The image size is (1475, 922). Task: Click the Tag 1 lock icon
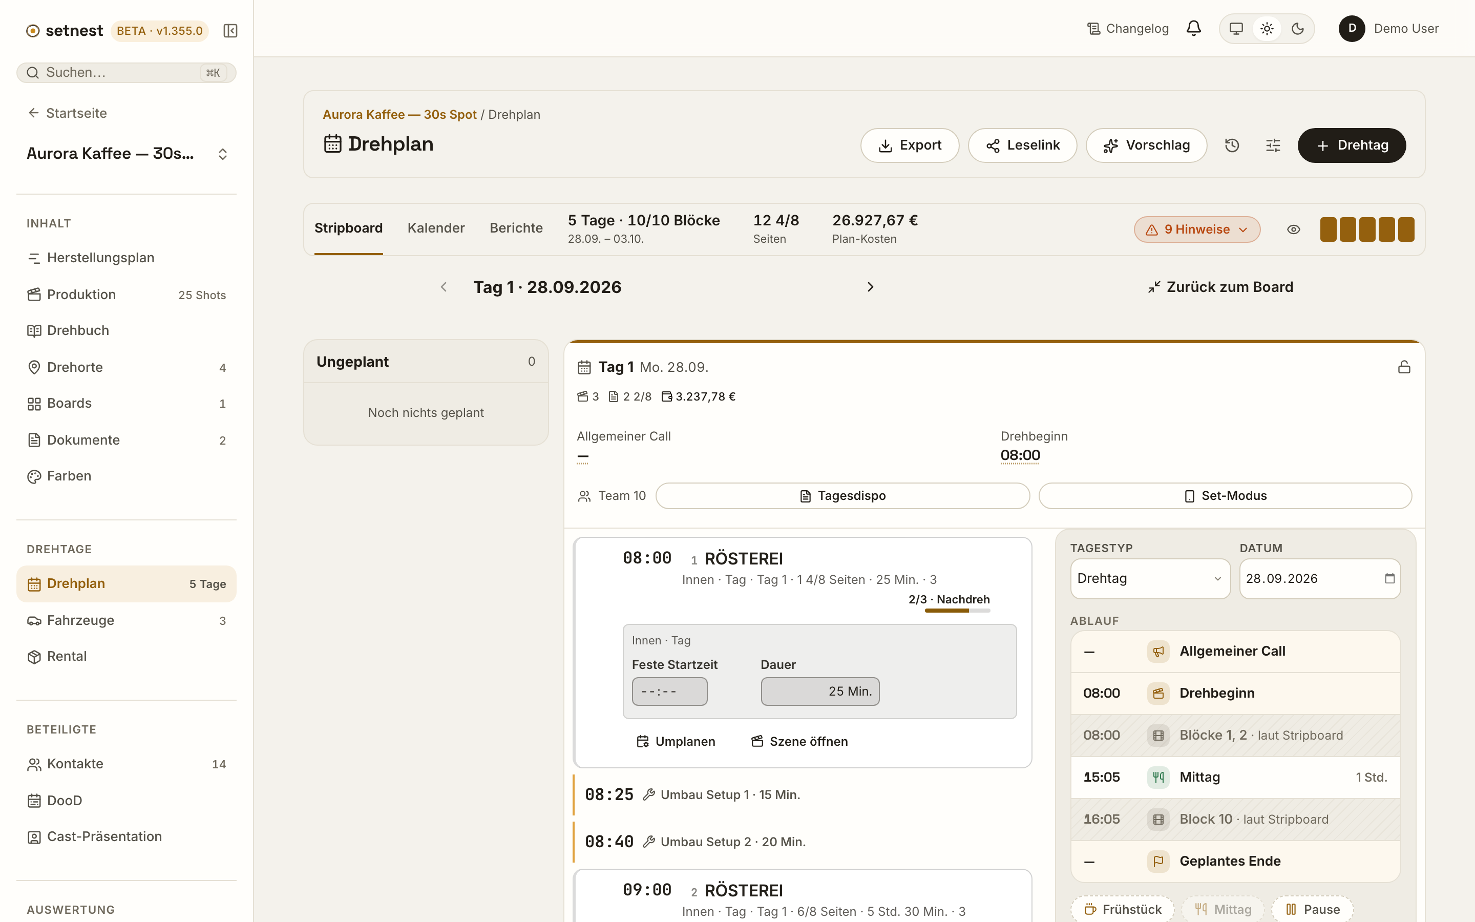pos(1404,367)
